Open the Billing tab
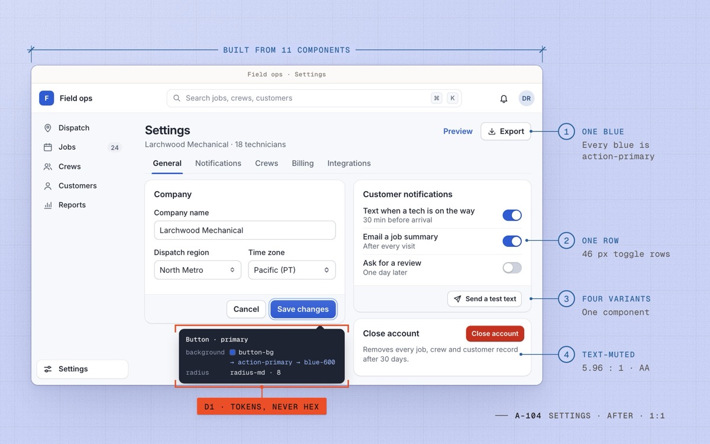This screenshot has width=710, height=444. (303, 163)
